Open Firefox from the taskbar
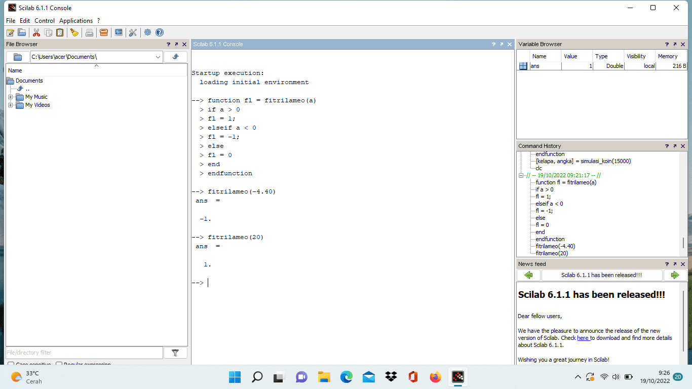The width and height of the screenshot is (692, 389). (435, 377)
